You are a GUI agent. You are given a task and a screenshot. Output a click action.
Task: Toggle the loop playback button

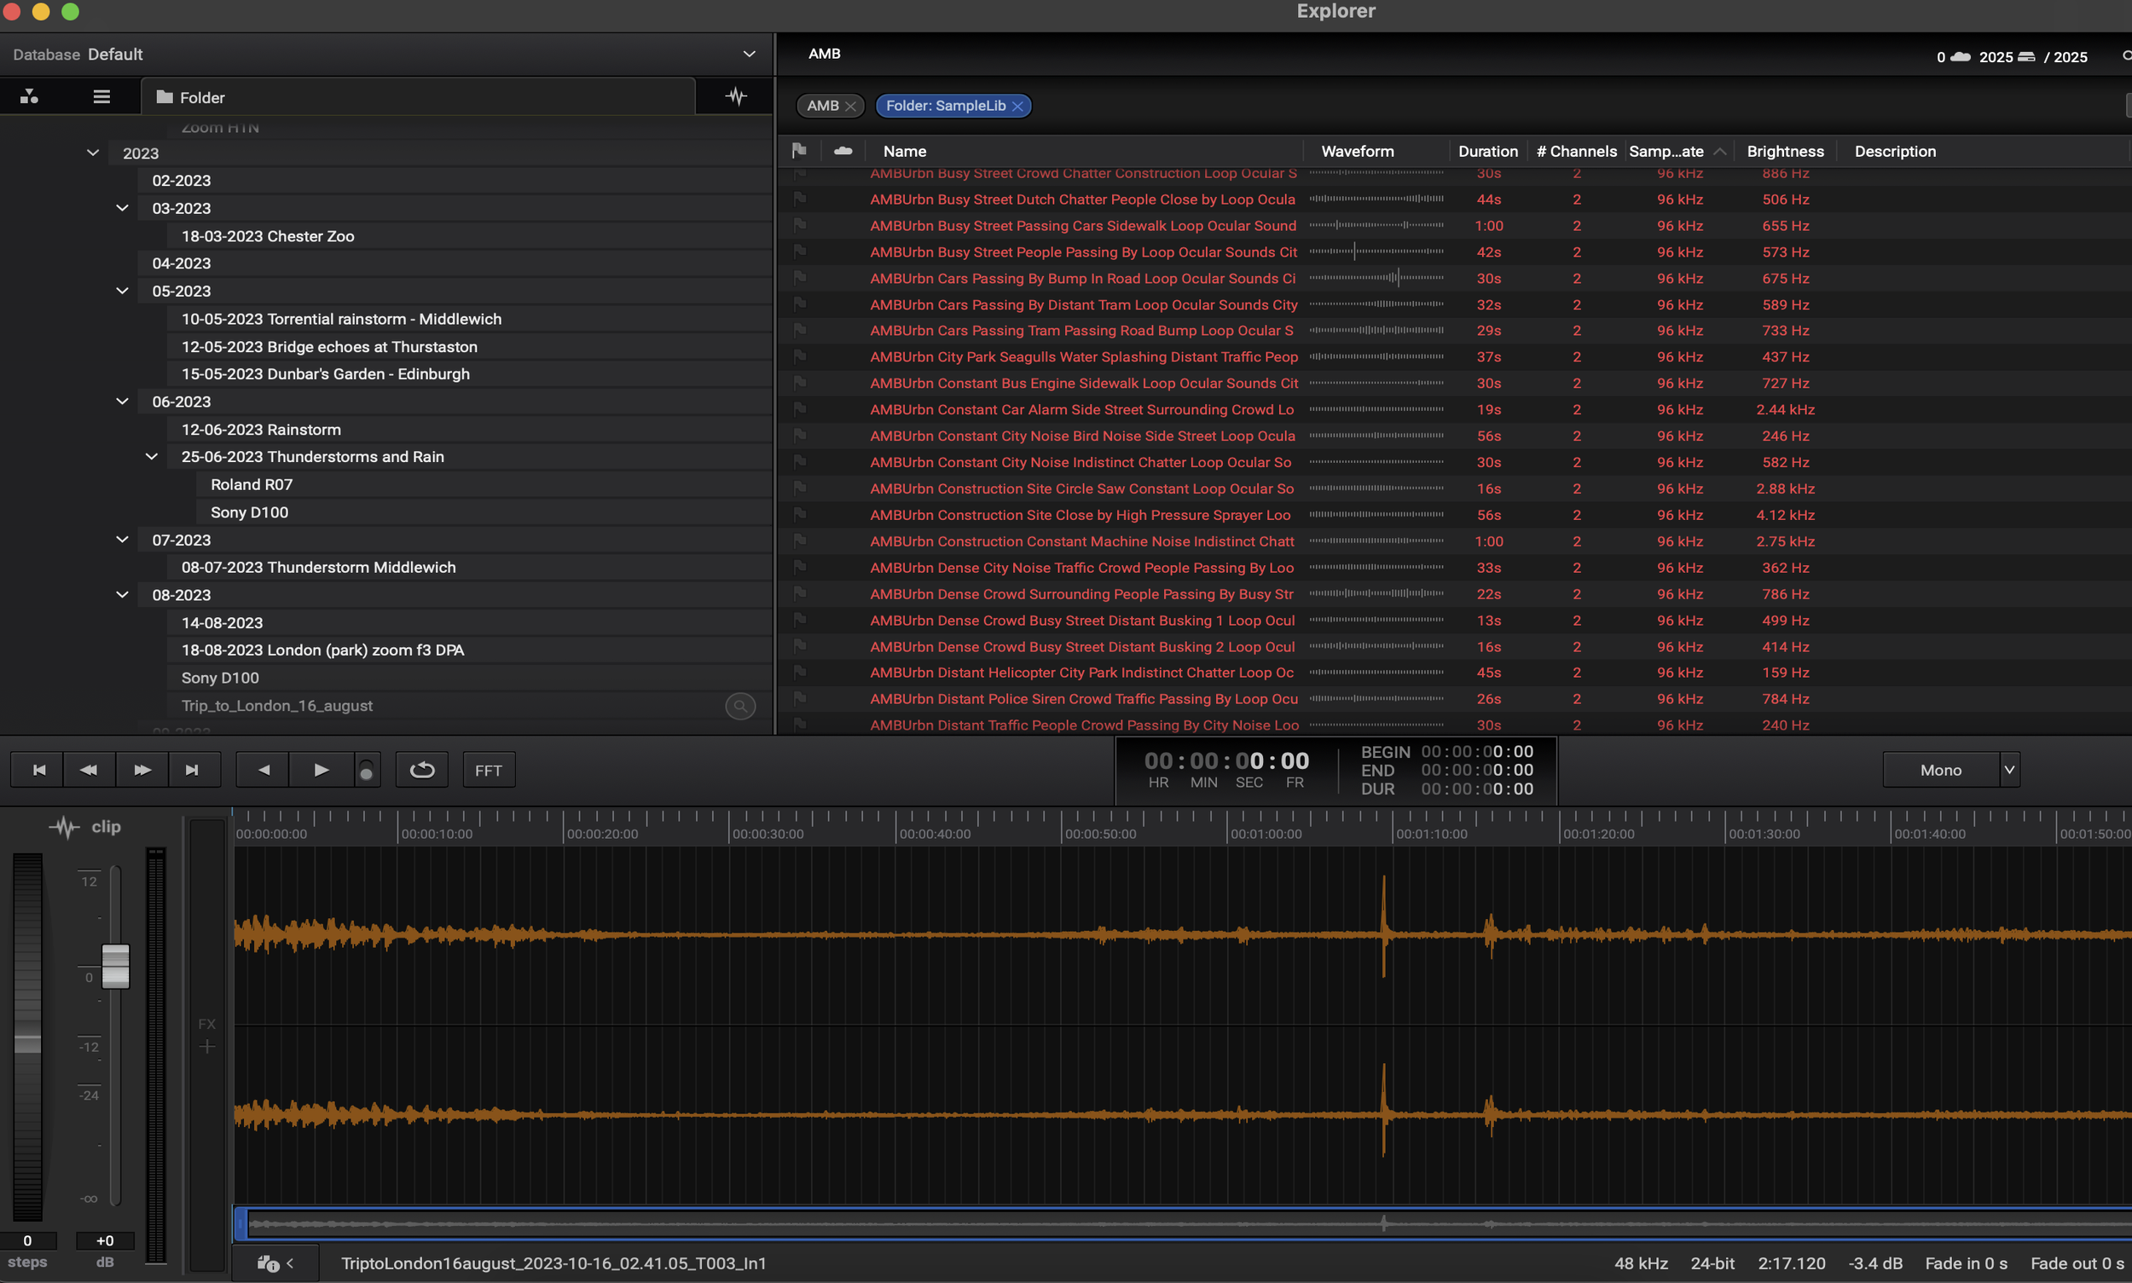point(422,771)
